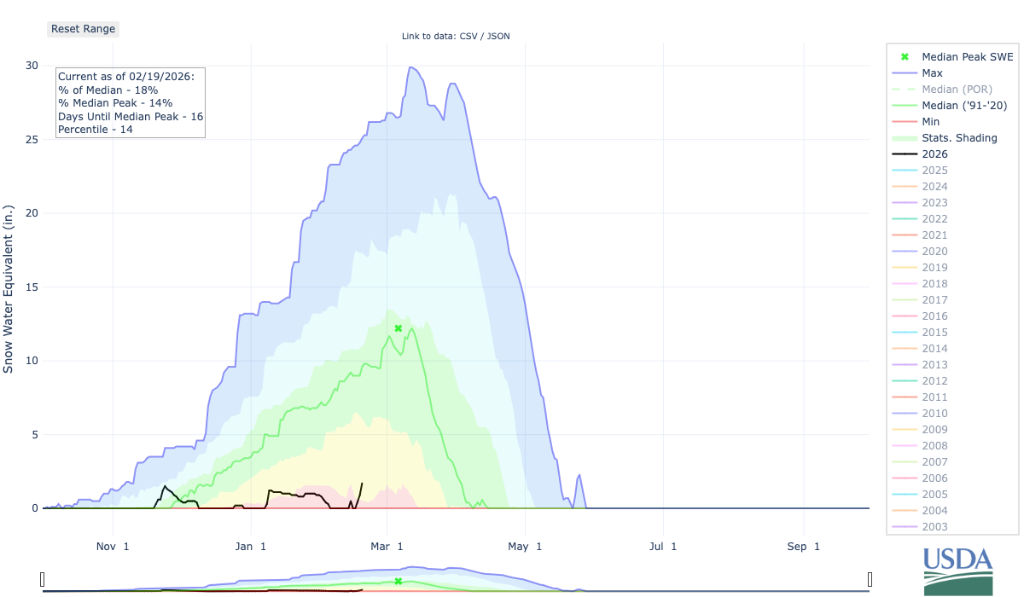This screenshot has width=1024, height=597.
Task: Click the left range slider handle
Action: click(43, 580)
